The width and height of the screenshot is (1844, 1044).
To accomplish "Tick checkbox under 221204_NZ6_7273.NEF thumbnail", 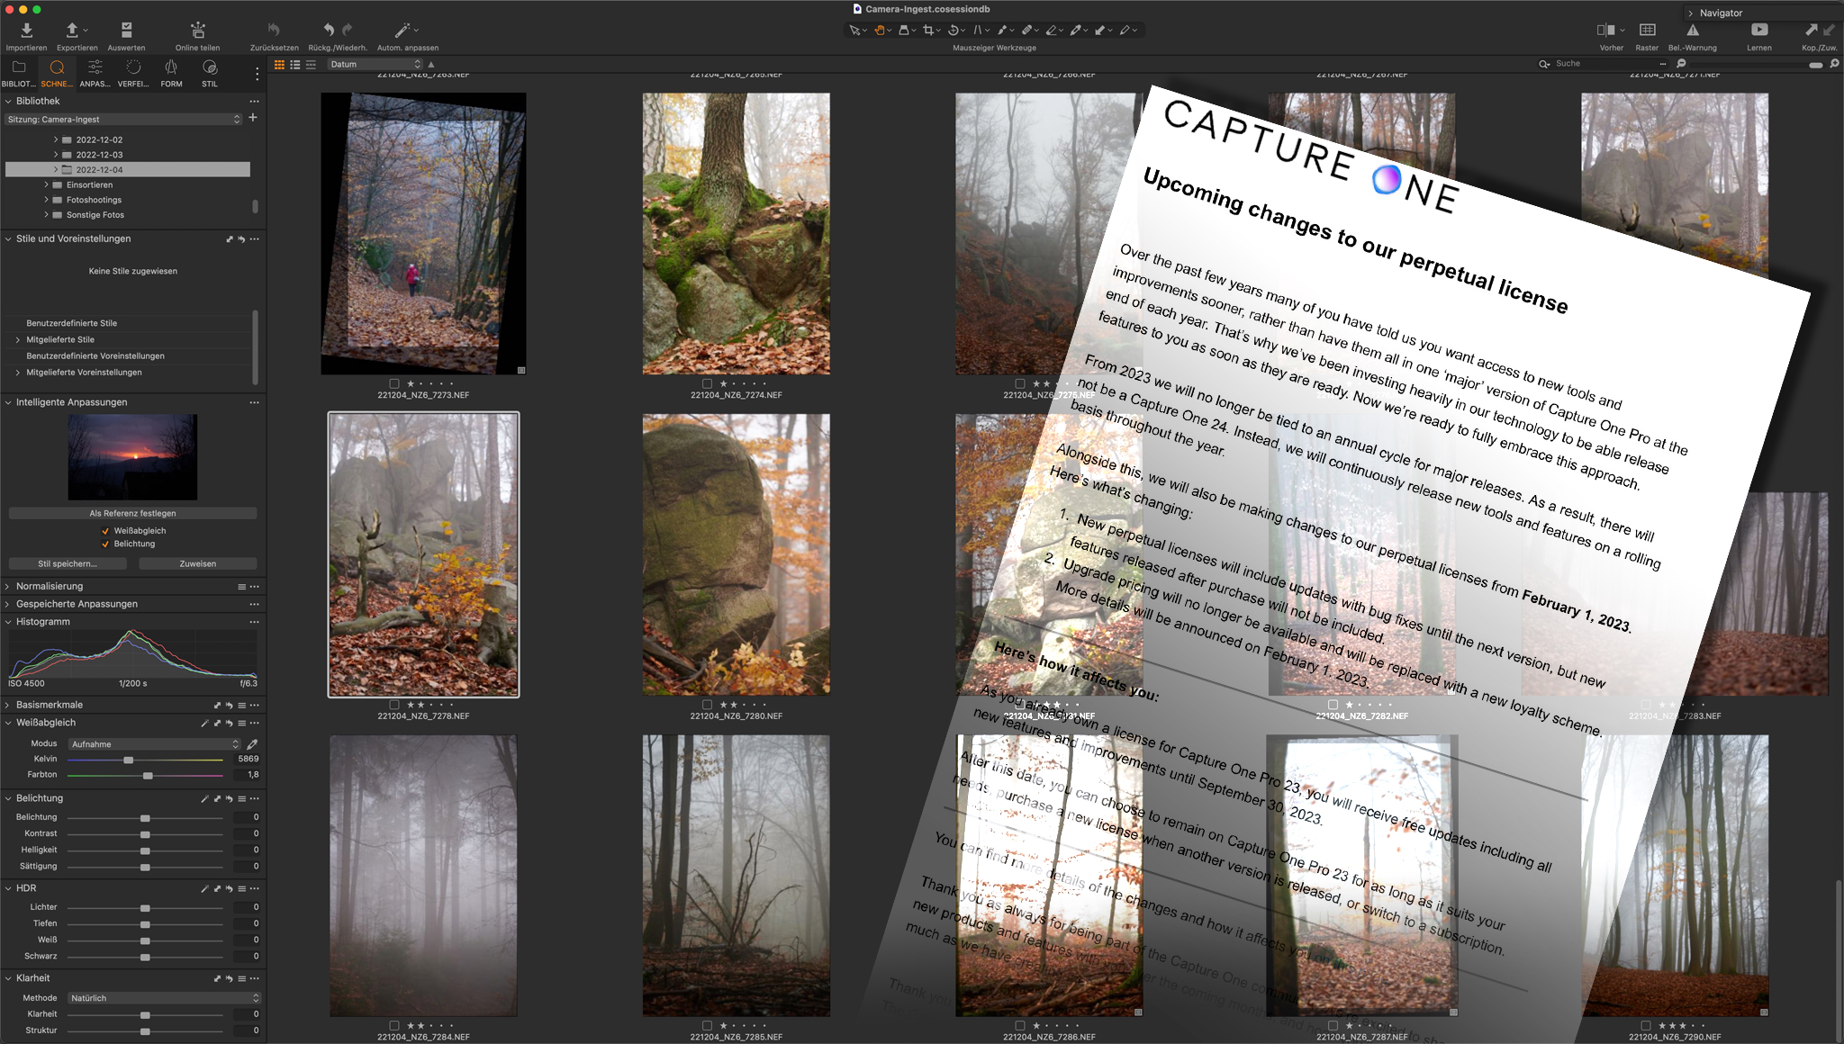I will point(394,383).
